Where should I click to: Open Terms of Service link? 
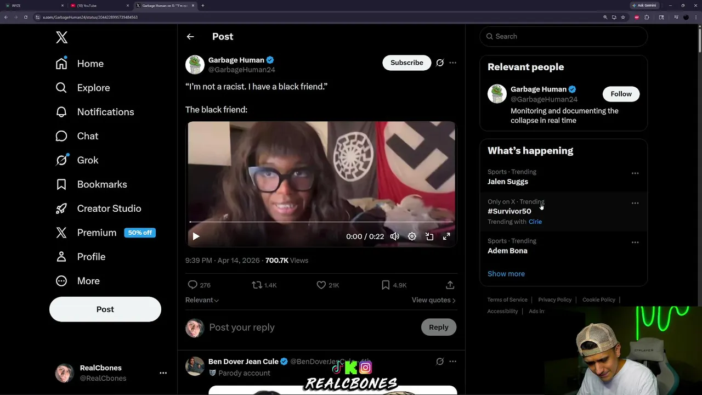(507, 300)
